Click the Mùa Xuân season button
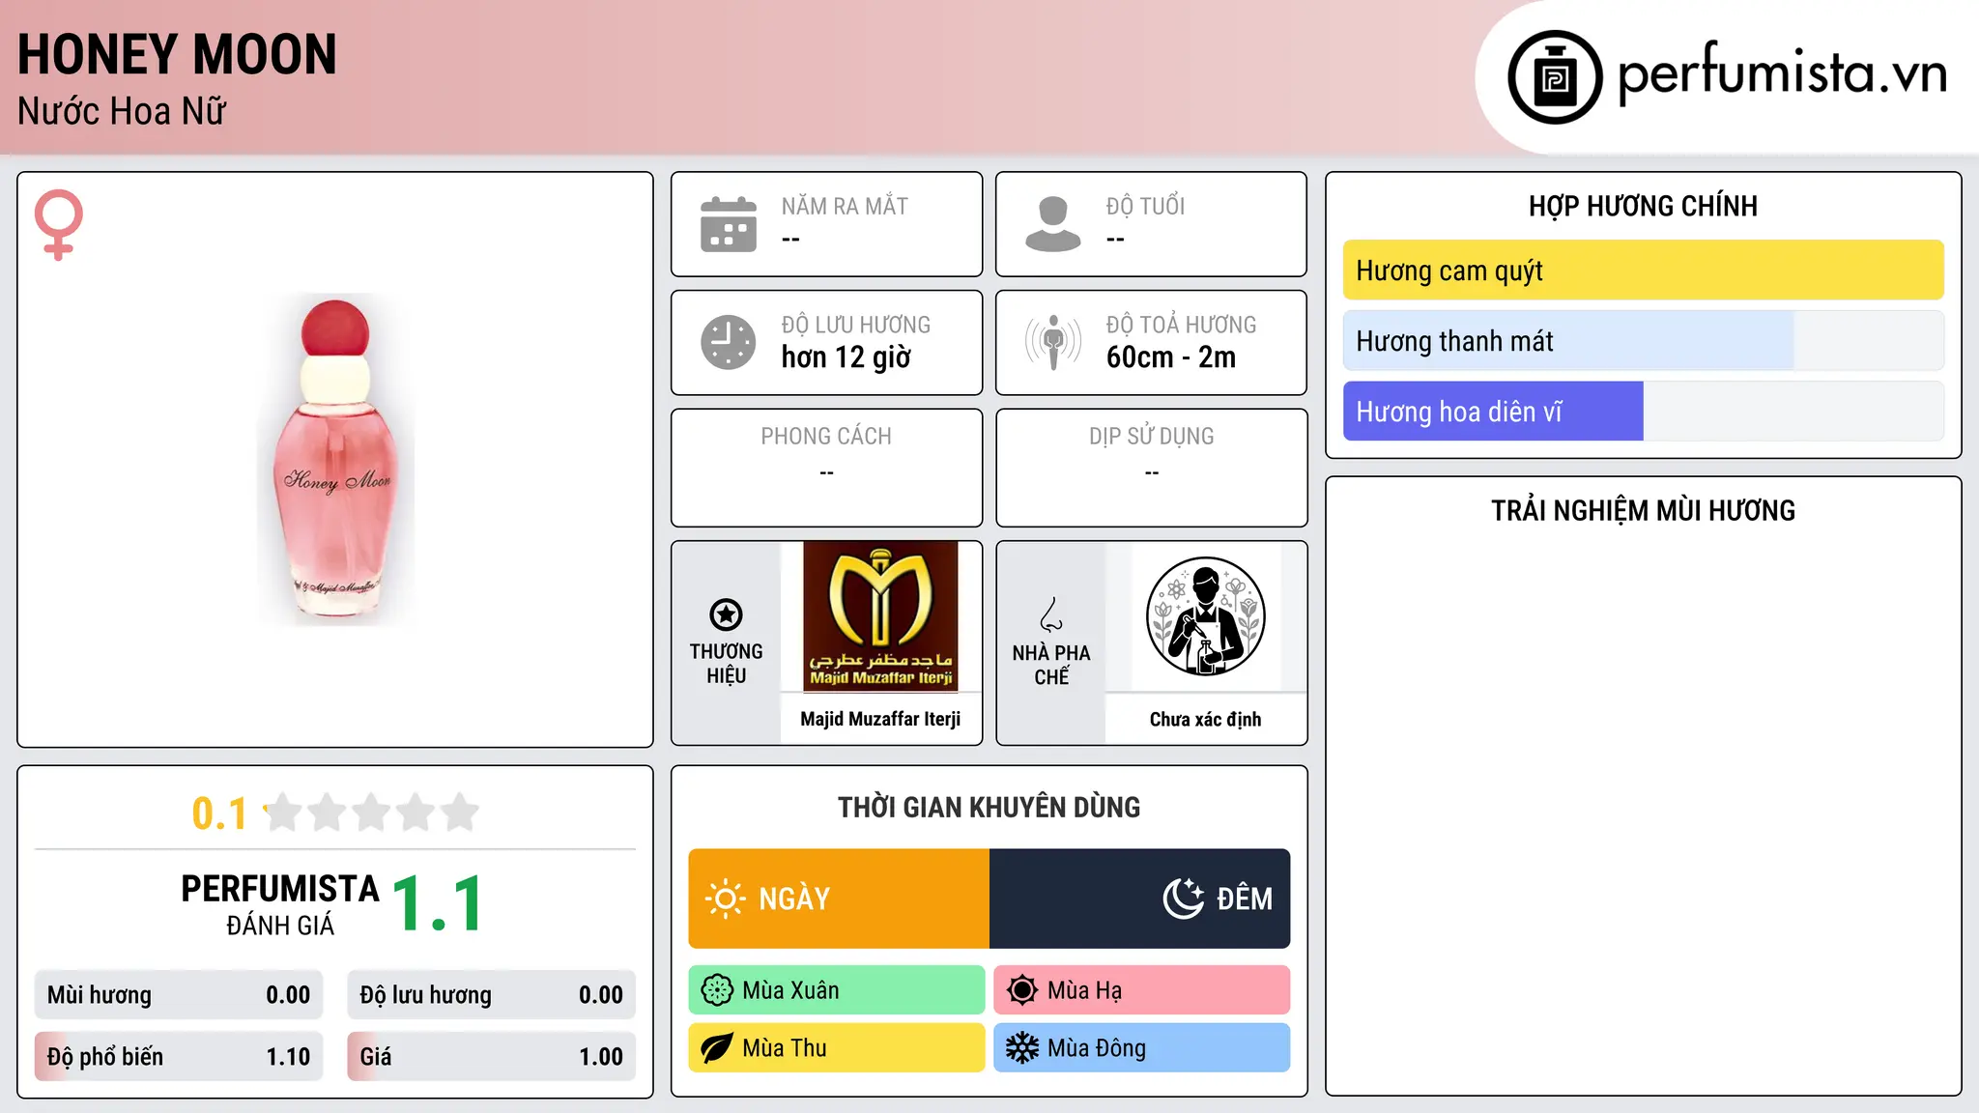This screenshot has width=1979, height=1113. click(x=837, y=990)
